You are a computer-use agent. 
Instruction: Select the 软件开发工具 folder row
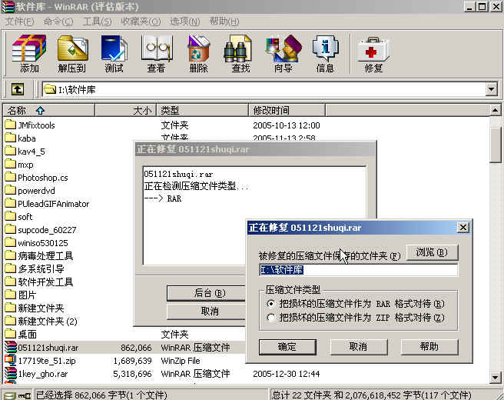[45, 282]
